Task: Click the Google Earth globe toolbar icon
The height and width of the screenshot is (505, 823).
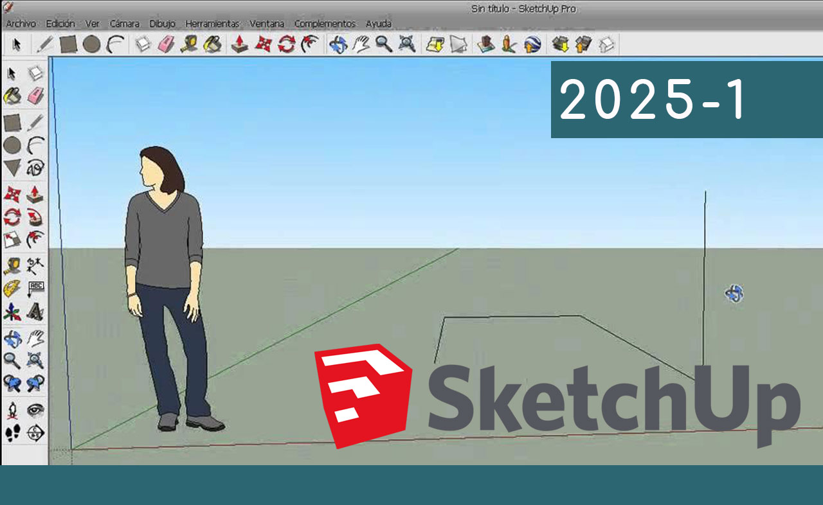Action: 532,44
